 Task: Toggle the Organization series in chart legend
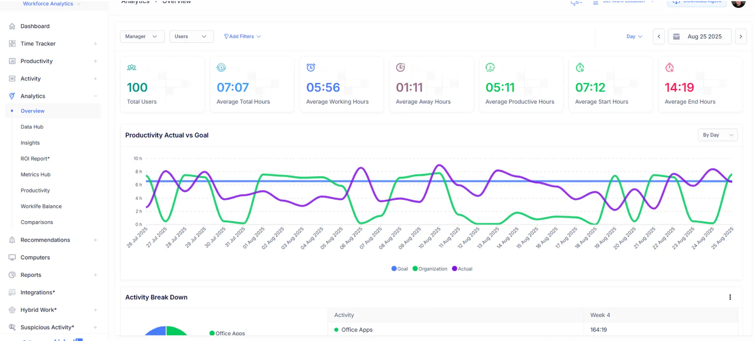430,269
